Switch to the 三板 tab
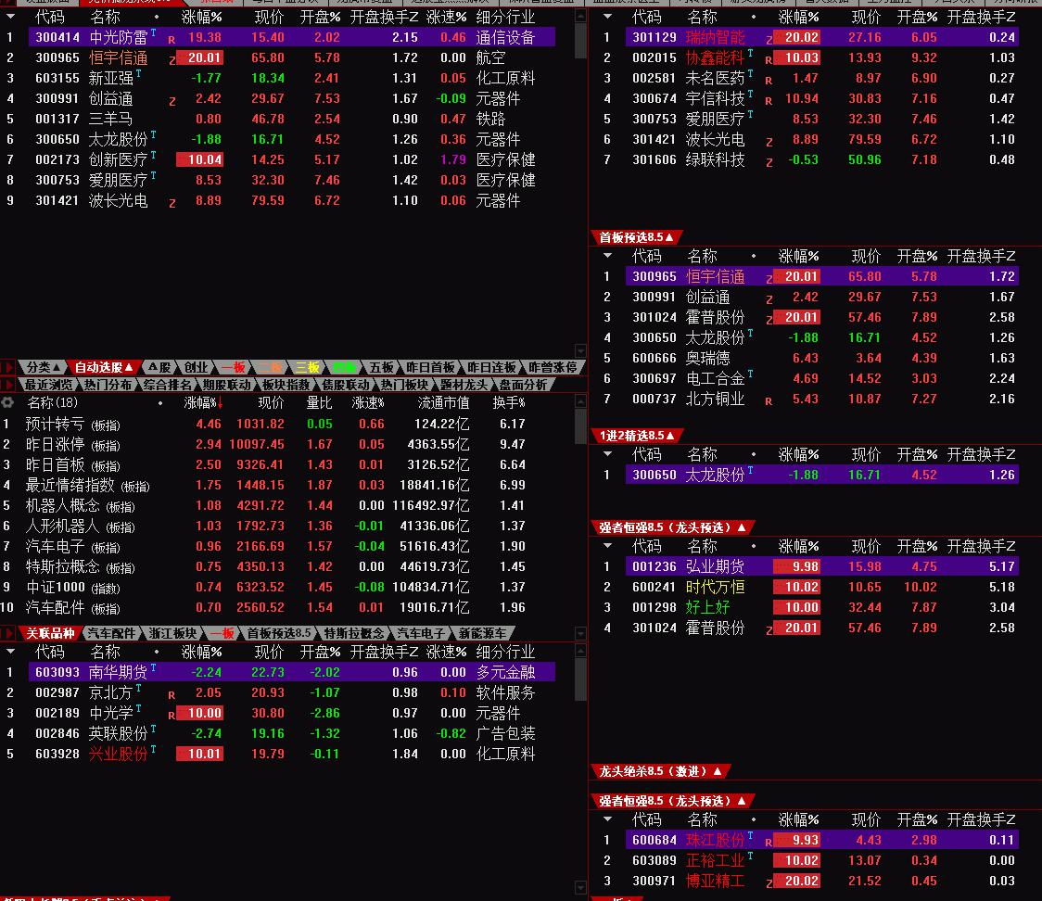This screenshot has width=1042, height=901. click(307, 367)
